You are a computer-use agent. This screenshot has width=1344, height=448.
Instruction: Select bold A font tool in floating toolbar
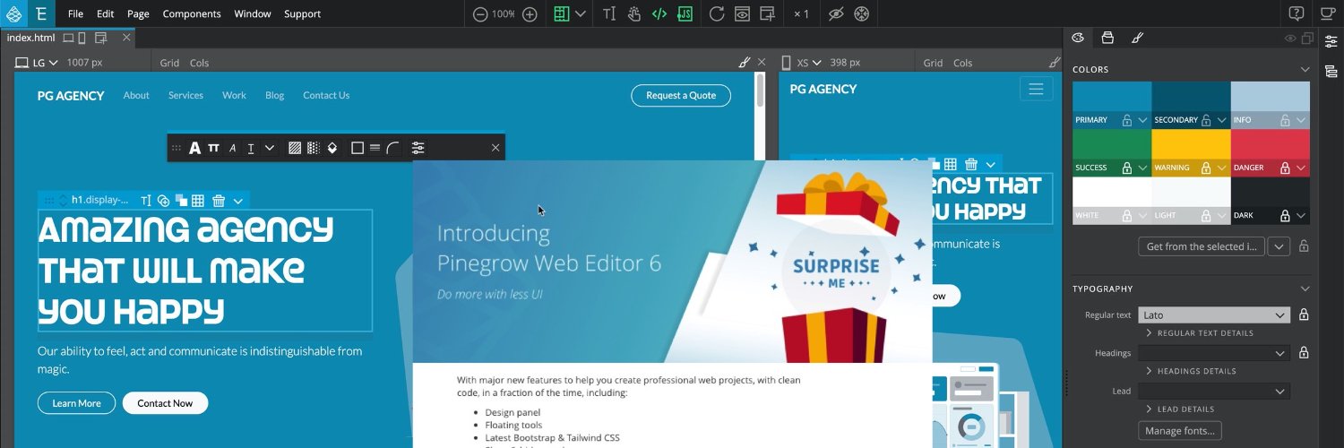(x=194, y=148)
